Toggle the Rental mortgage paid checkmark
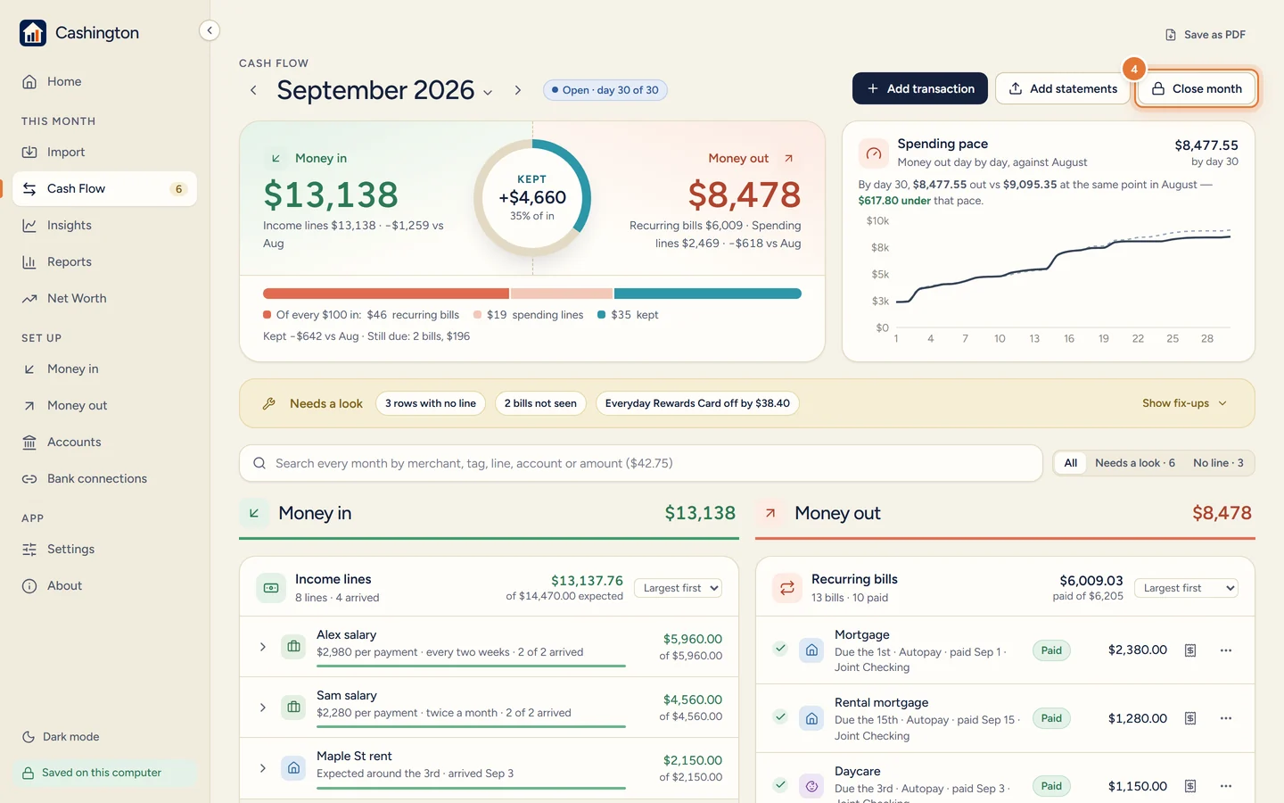Viewport: 1284px width, 803px height. pyautogui.click(x=780, y=716)
